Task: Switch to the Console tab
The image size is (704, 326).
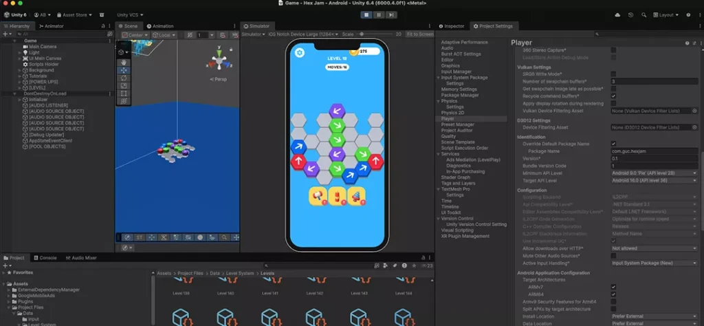Action: pos(45,258)
